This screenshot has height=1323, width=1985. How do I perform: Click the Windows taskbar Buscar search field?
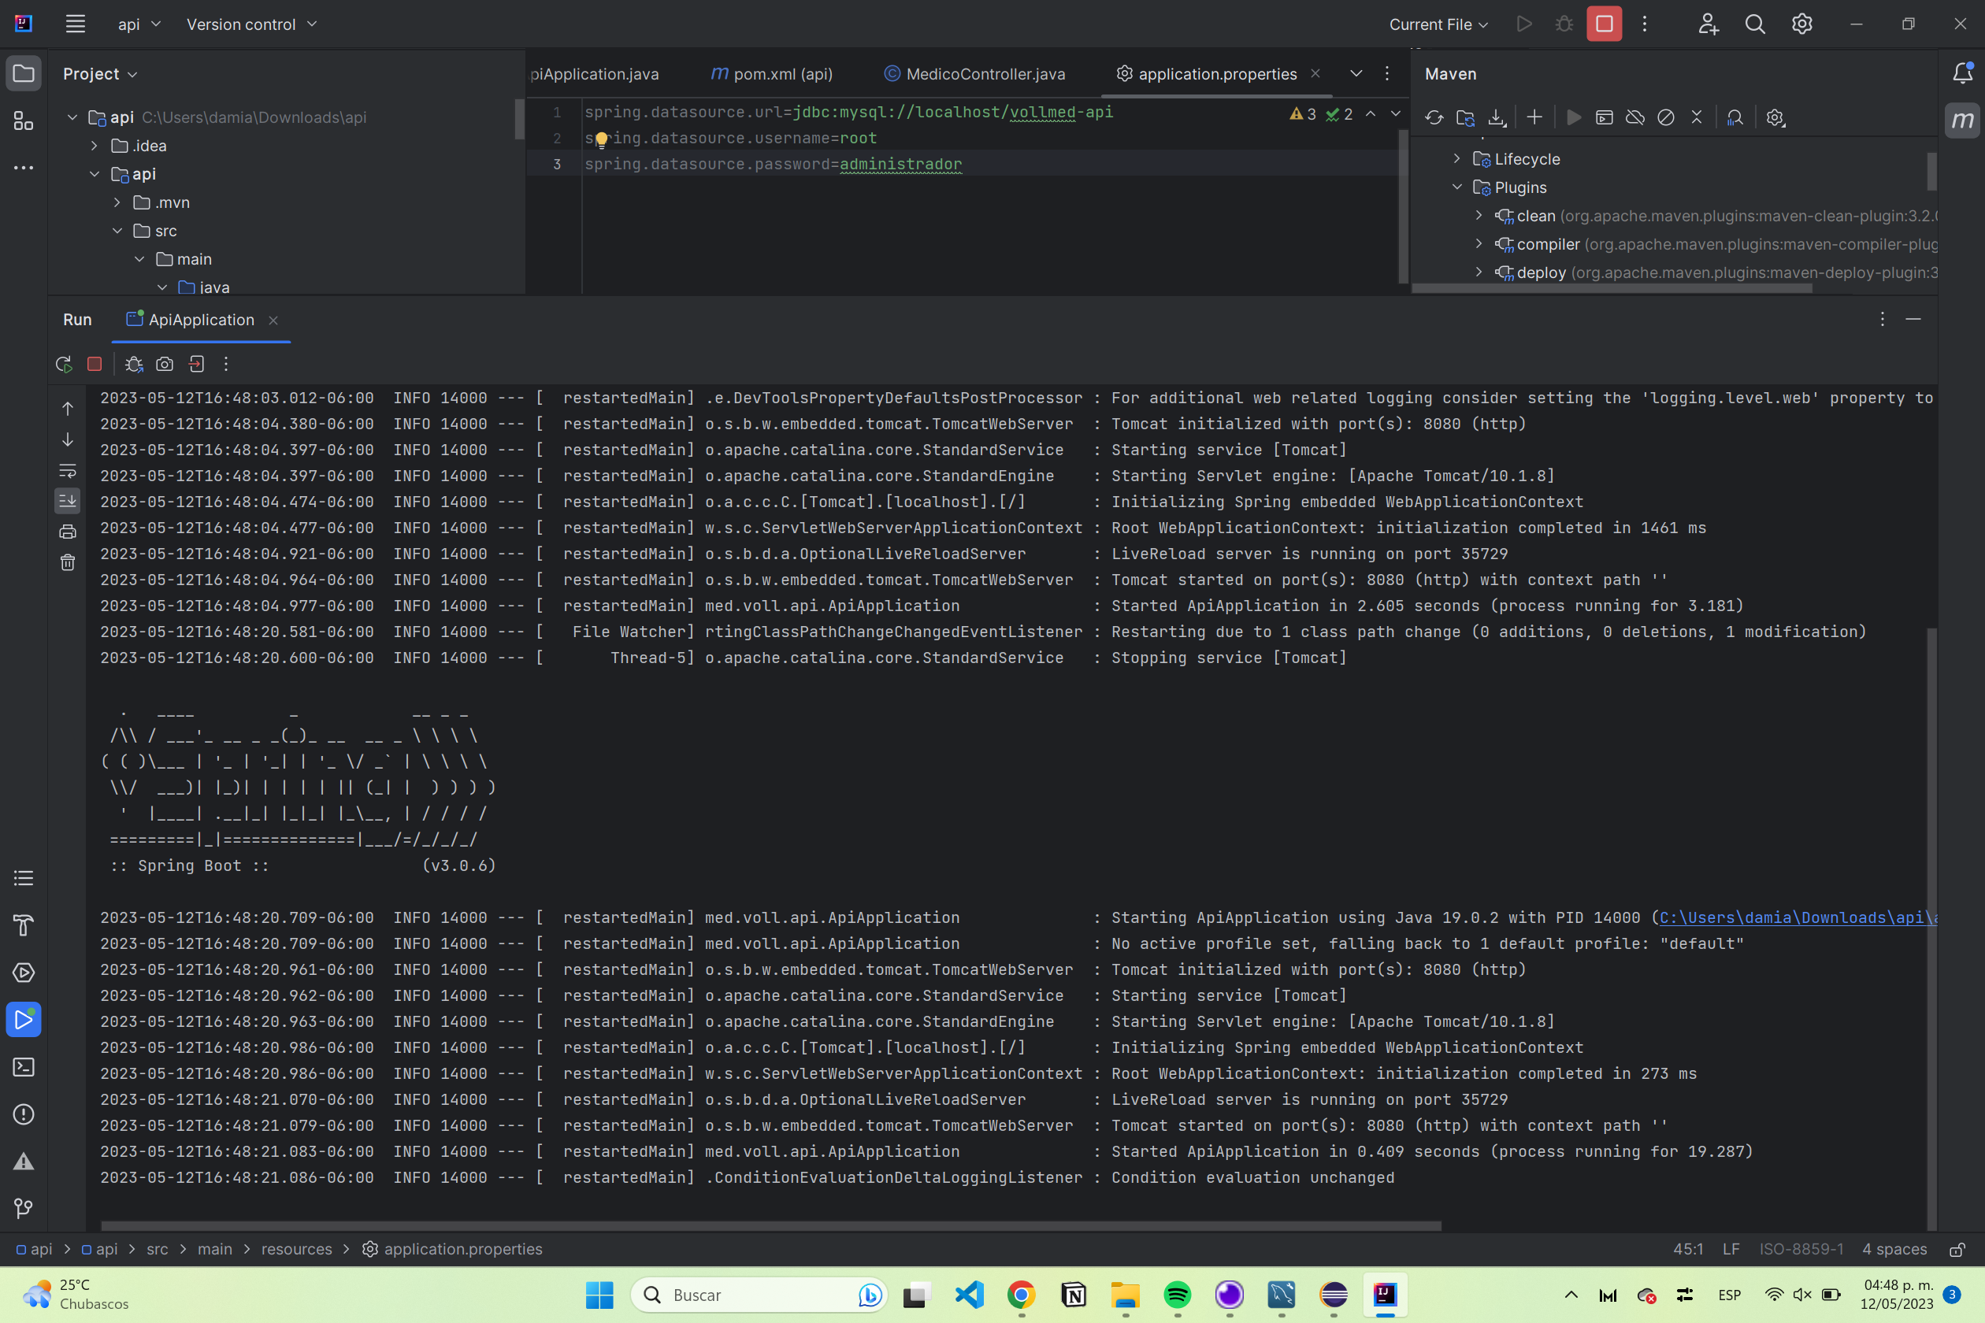pyautogui.click(x=759, y=1295)
